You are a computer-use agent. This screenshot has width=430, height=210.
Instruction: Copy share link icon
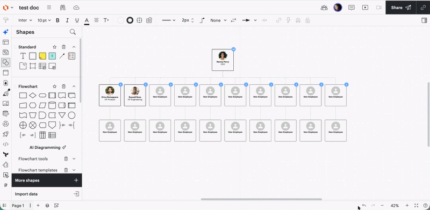click(x=423, y=8)
